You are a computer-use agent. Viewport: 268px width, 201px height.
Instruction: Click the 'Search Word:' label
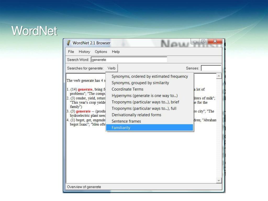click(78, 60)
